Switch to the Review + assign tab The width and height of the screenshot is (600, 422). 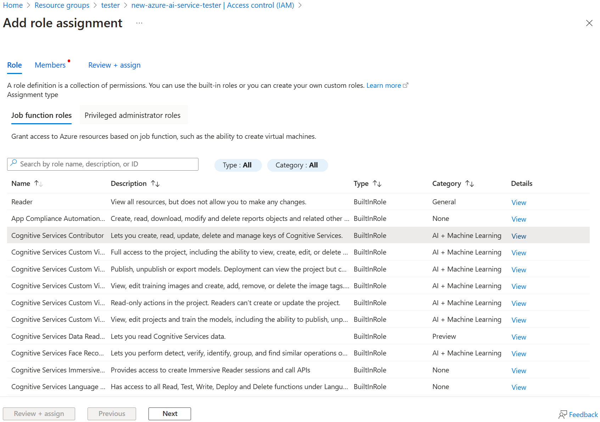coord(114,65)
